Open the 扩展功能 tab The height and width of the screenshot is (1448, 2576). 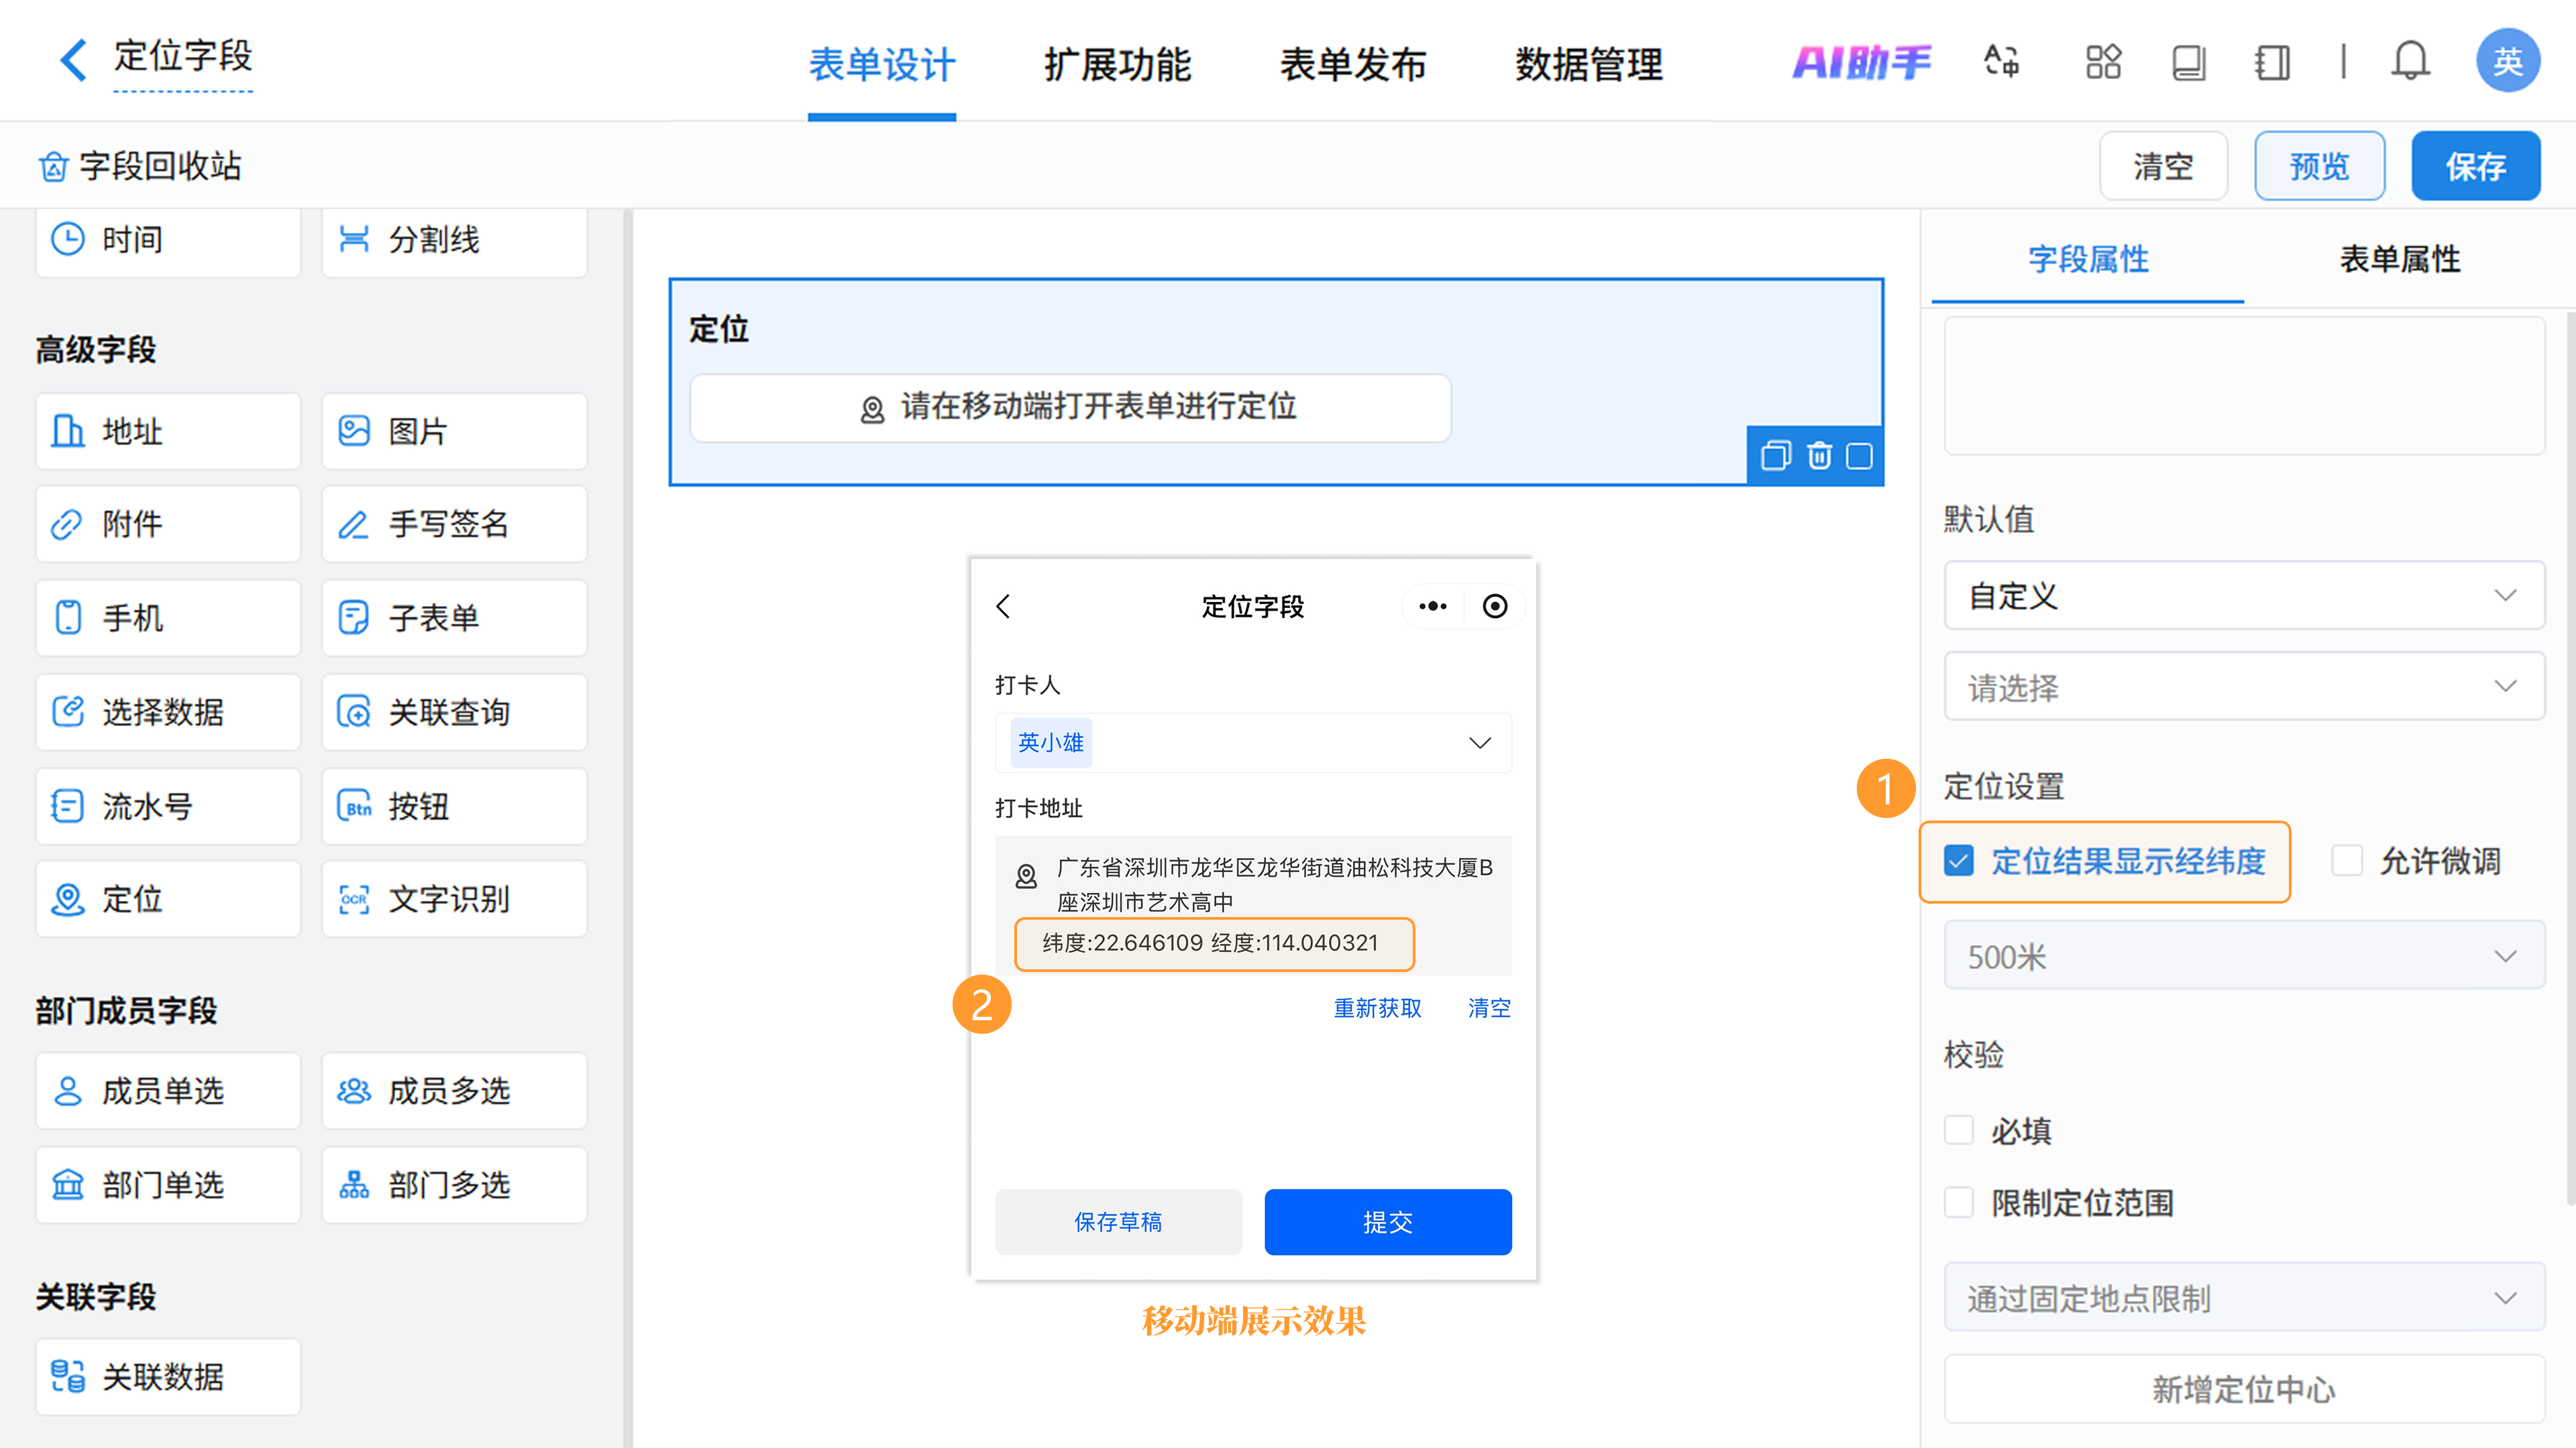(x=1117, y=65)
